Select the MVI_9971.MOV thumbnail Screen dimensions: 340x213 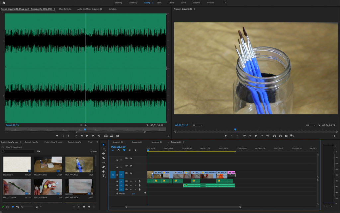79,165
